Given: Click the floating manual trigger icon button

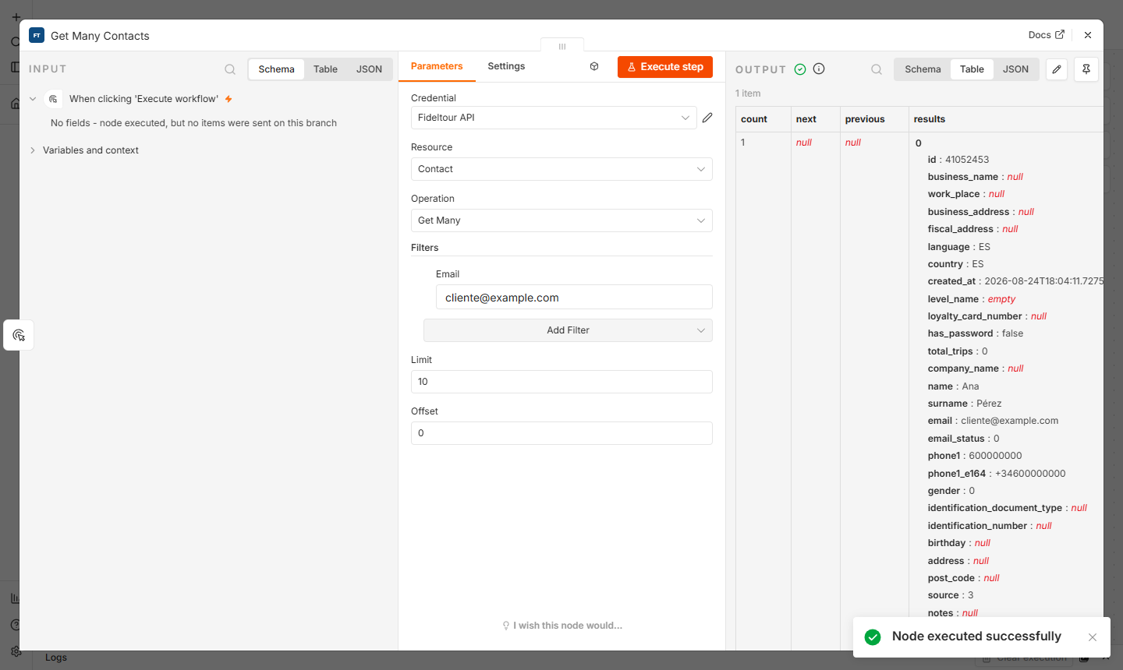Looking at the screenshot, I should click(x=19, y=335).
